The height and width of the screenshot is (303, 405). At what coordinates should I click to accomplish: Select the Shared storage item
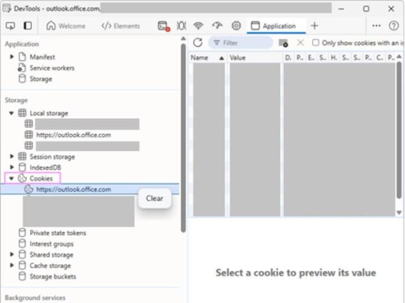point(51,255)
